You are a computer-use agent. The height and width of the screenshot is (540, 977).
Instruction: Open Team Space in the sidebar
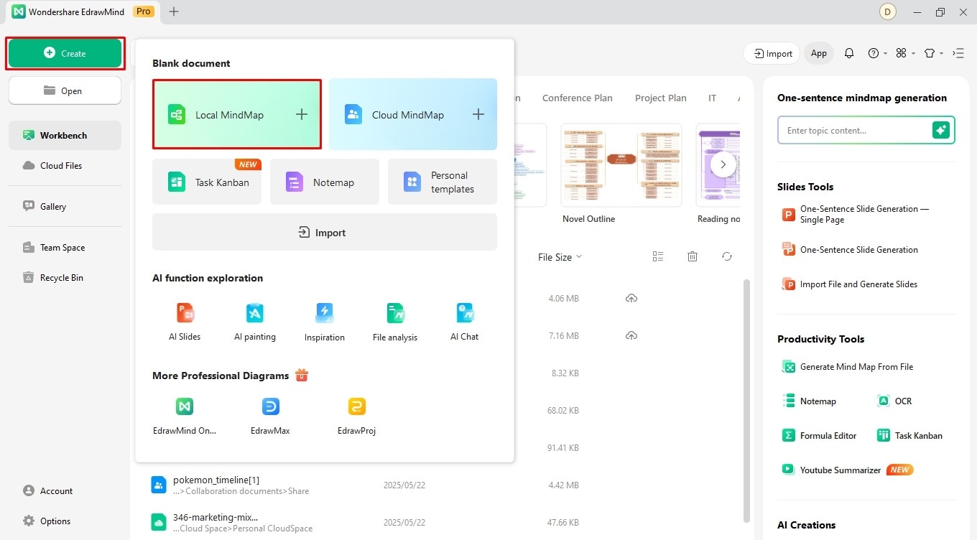[65, 247]
